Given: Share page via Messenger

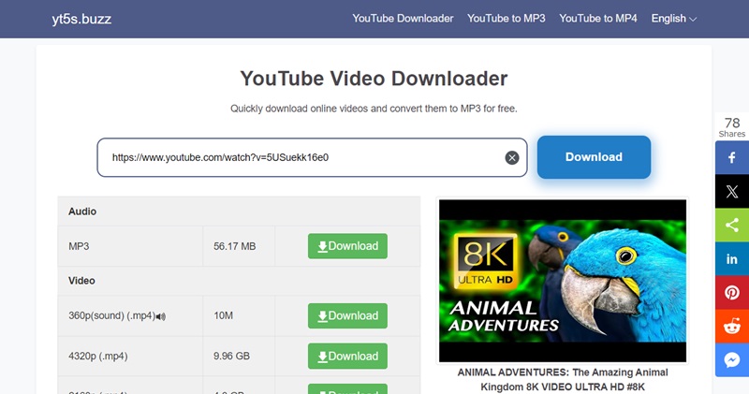Looking at the screenshot, I should 732,359.
